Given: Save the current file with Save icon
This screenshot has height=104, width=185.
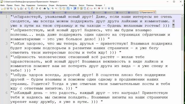Looking at the screenshot, I should [x=8, y=8].
